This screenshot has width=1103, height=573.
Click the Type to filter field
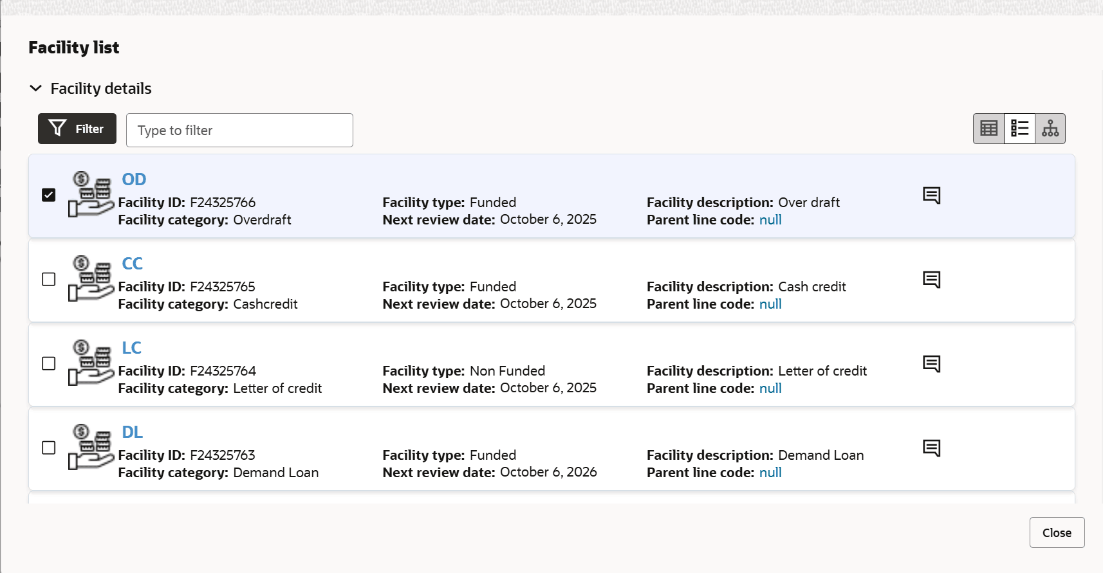[x=239, y=131]
